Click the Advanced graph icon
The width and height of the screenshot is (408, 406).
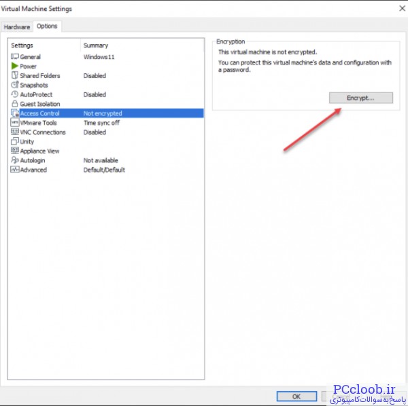(x=15, y=169)
